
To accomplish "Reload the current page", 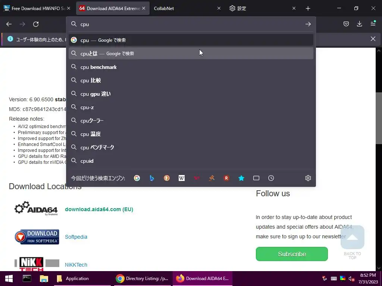I will [36, 24].
